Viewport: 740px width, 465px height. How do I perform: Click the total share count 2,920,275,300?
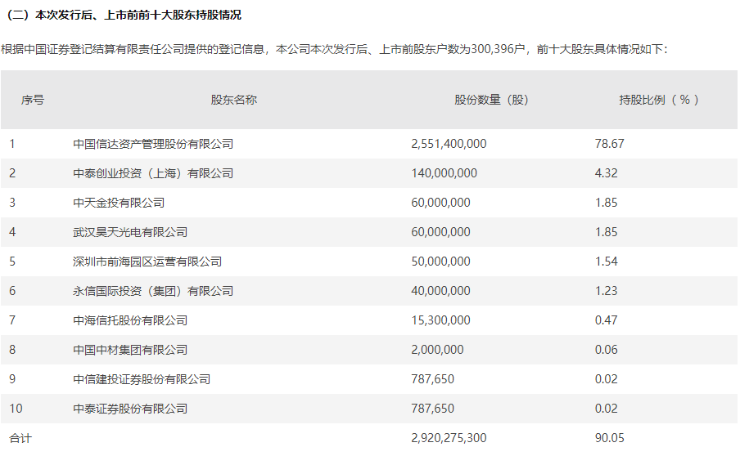click(x=449, y=438)
